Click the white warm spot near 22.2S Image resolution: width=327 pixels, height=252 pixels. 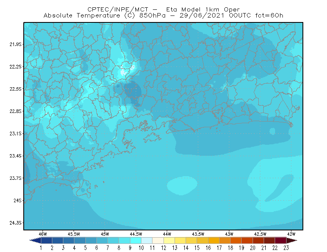coord(124,72)
